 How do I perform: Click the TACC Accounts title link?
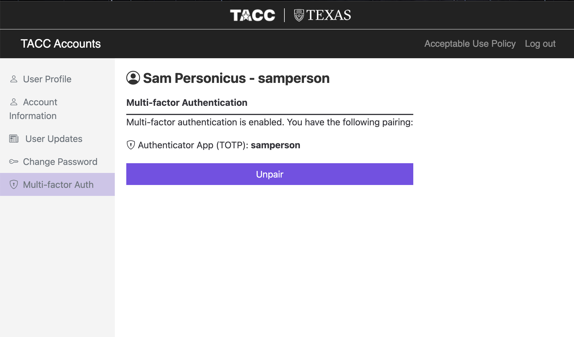coord(61,44)
